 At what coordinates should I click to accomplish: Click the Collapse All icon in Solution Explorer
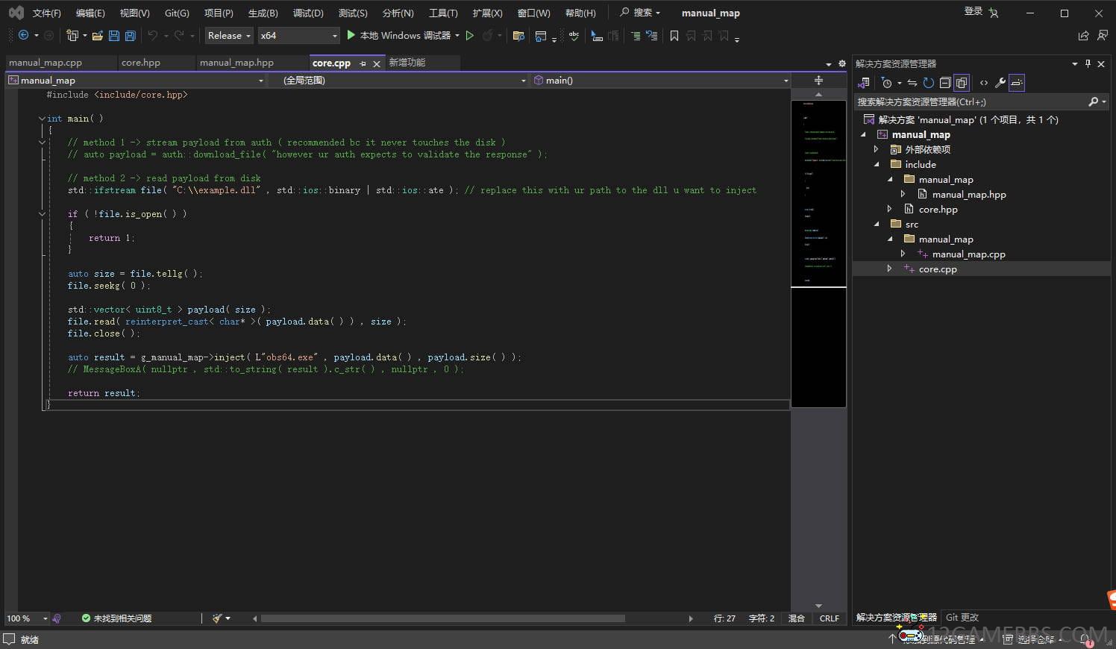[x=945, y=83]
